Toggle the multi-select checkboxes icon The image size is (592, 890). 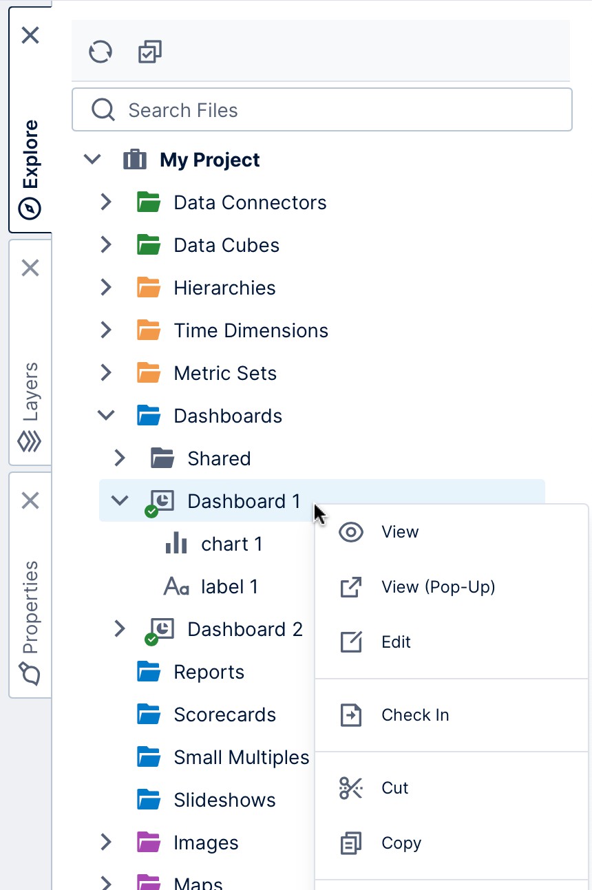pos(149,52)
